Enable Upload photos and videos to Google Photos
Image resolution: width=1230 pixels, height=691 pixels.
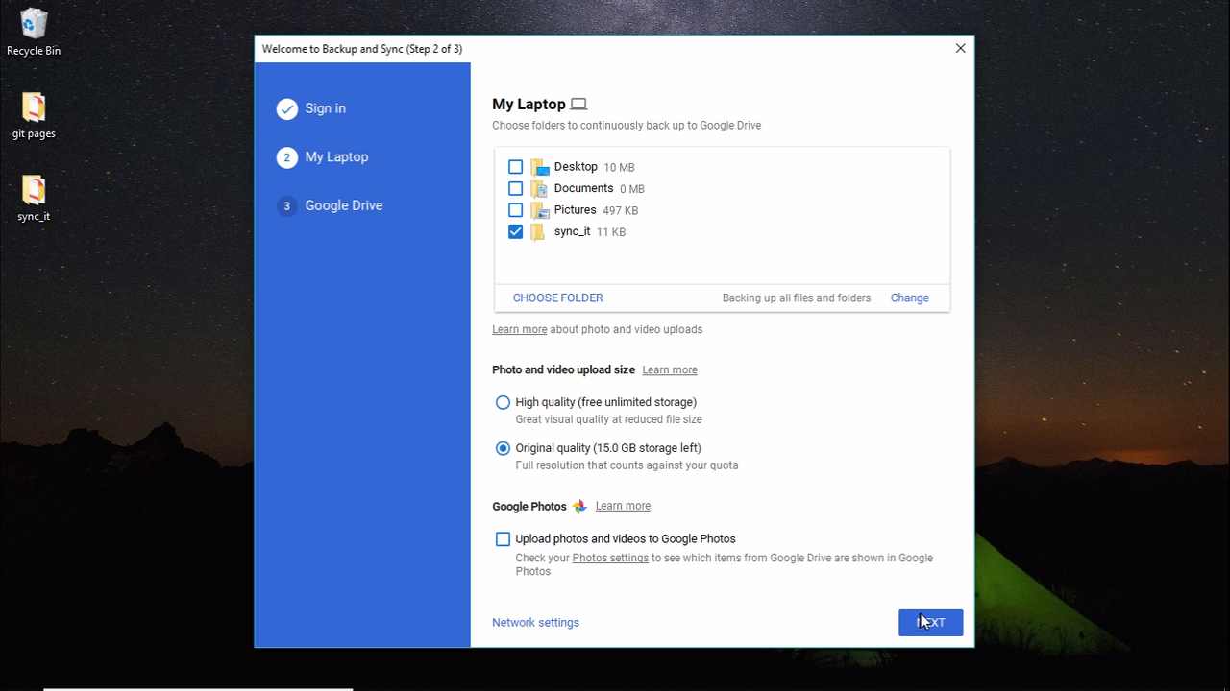coord(503,539)
